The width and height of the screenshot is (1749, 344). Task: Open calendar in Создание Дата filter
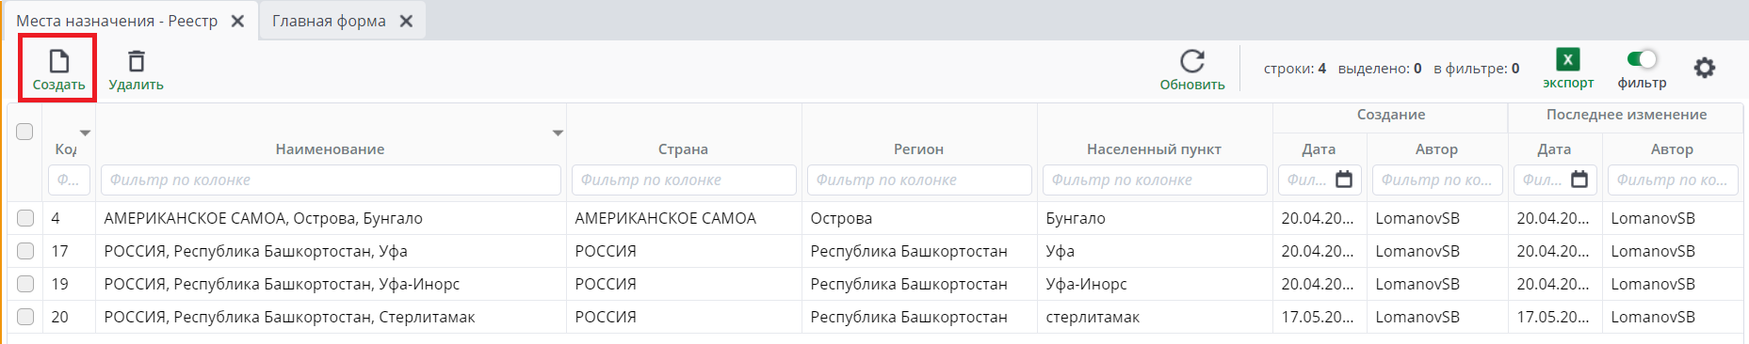(1344, 180)
